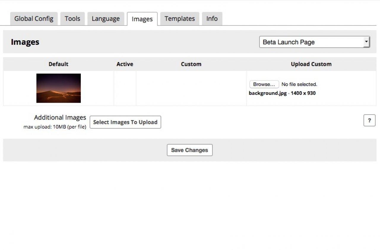Image resolution: width=380 pixels, height=250 pixels.
Task: Click the background.jpg file name label
Action: tap(268, 93)
